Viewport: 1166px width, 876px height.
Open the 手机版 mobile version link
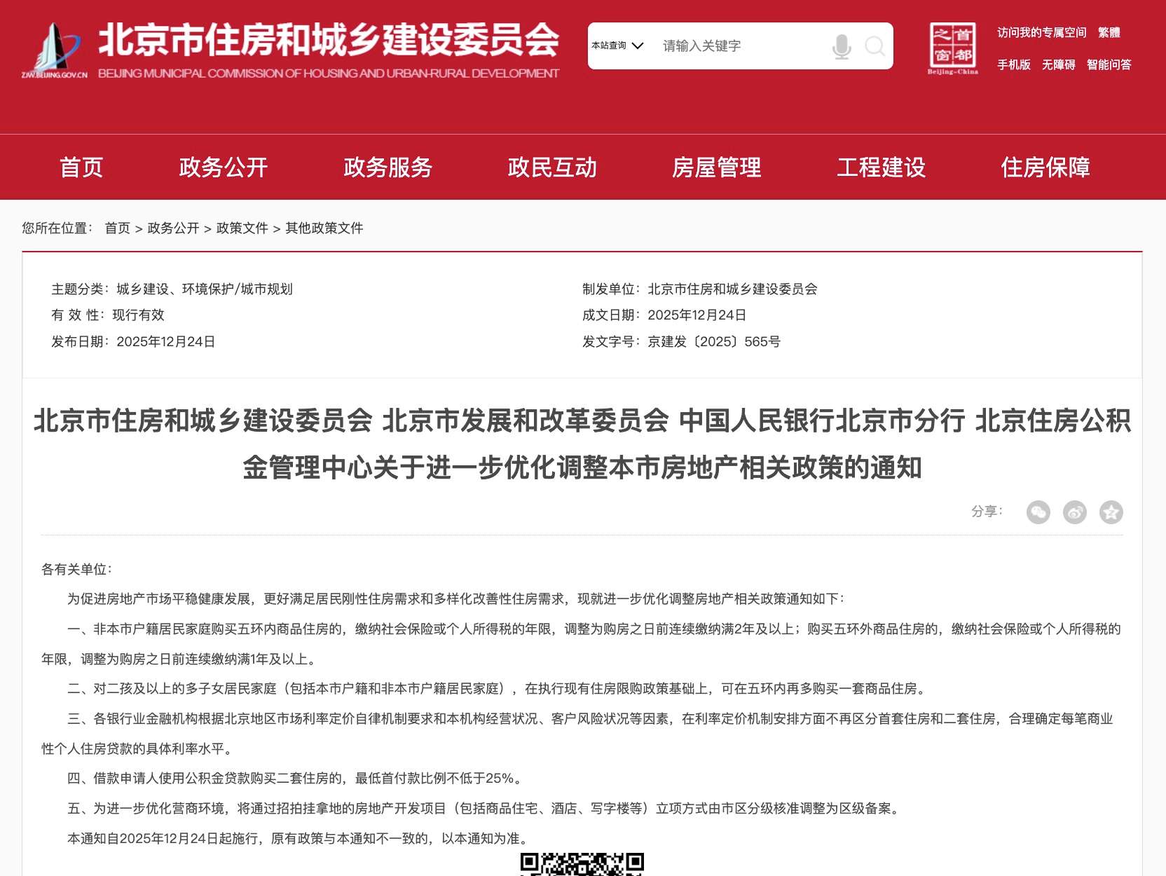pyautogui.click(x=1014, y=65)
